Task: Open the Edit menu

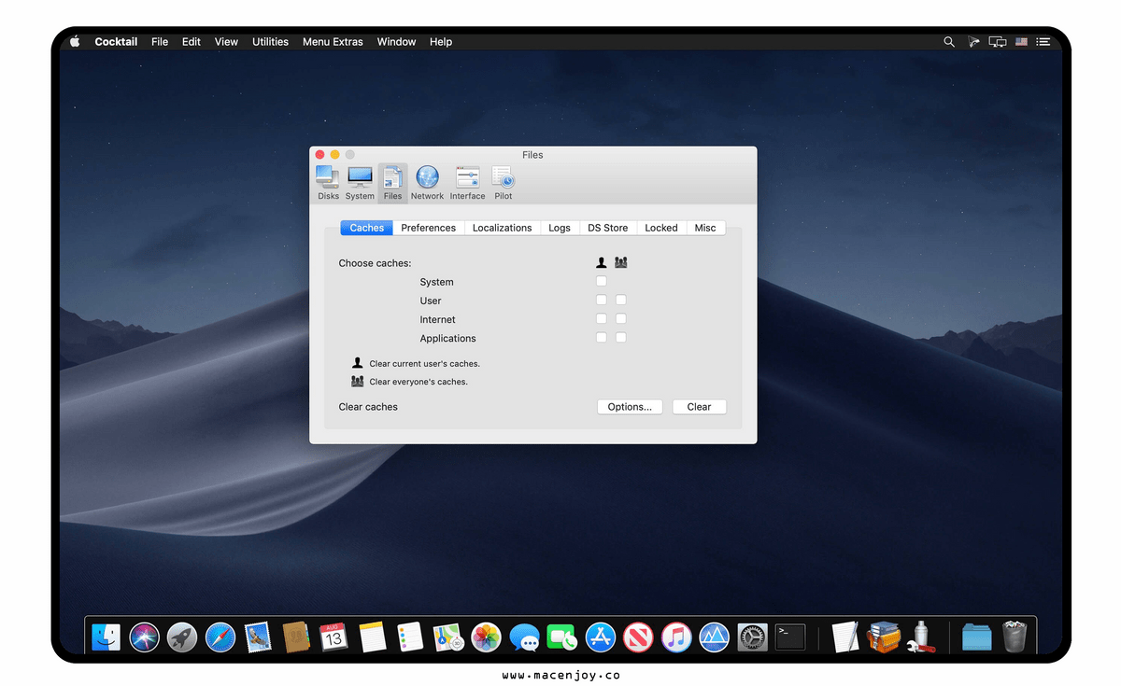Action: coord(192,42)
